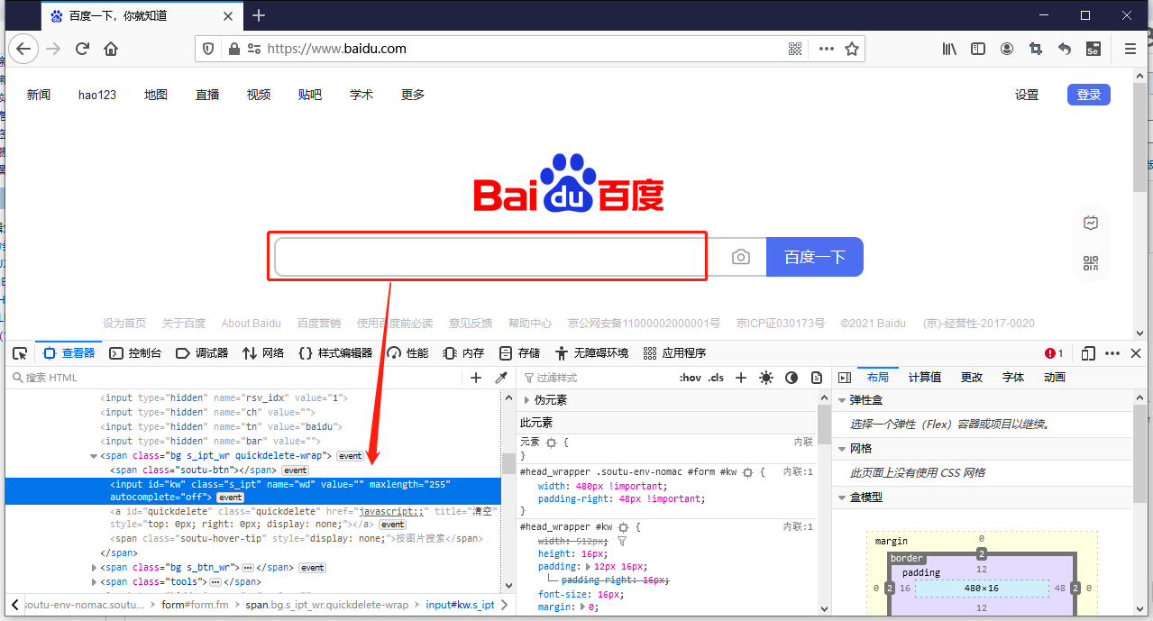Open the Firefox account avatar icon
Screen dimensions: 1153x621
(x=1007, y=49)
